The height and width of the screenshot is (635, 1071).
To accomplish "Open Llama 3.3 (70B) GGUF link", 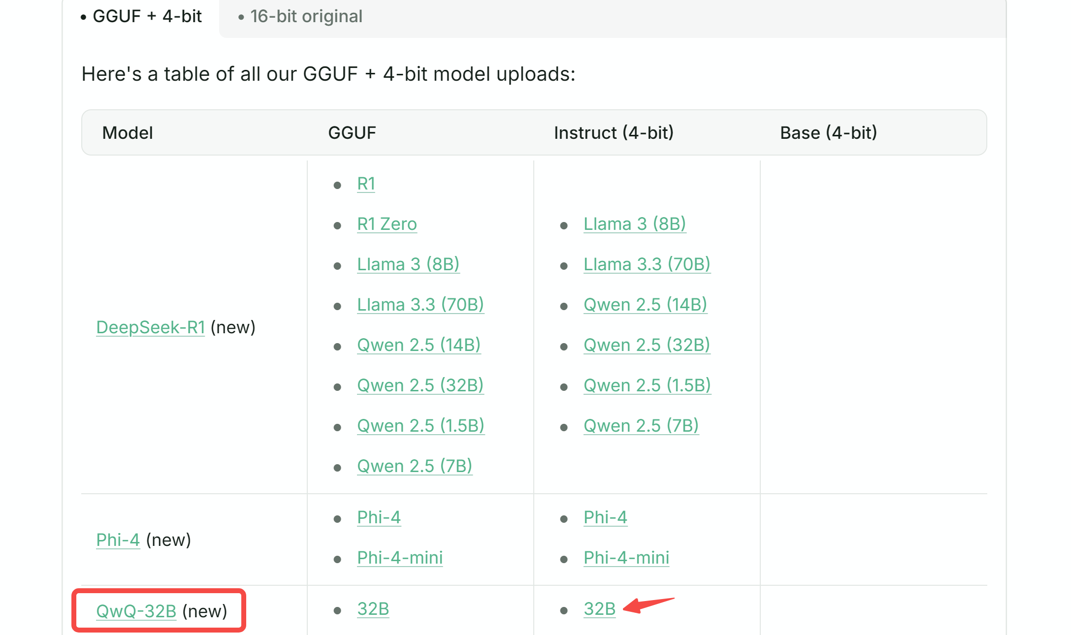I will [420, 305].
